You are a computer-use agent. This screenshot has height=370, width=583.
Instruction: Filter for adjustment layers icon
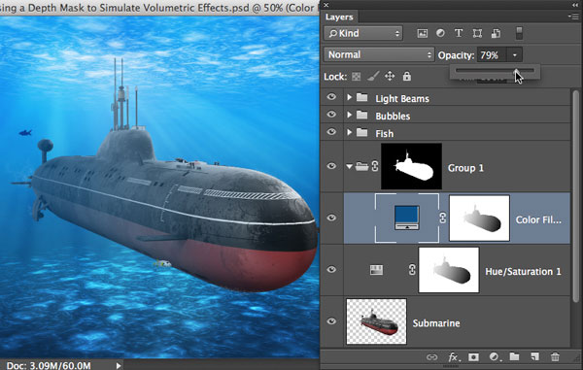point(440,33)
